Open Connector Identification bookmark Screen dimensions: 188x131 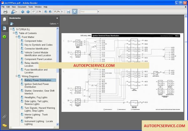coord(36,48)
